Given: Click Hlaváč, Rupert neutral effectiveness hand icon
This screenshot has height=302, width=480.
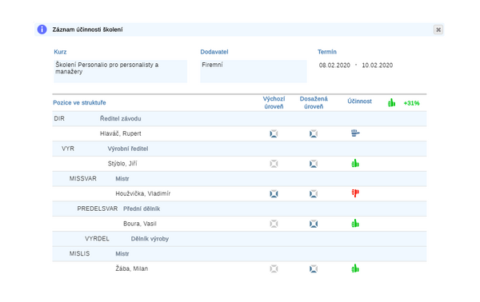Looking at the screenshot, I should click(x=355, y=133).
